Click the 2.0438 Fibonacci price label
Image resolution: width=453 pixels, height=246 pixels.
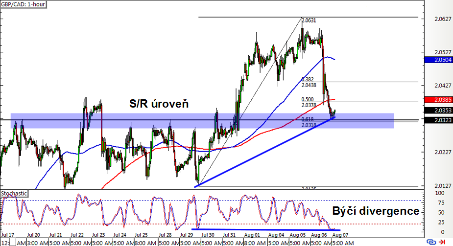[309, 85]
